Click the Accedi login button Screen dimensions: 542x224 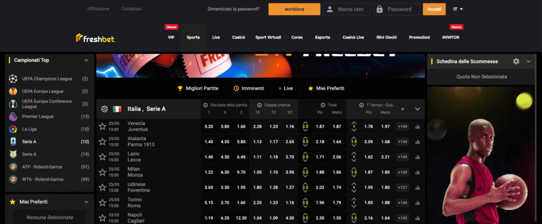(434, 10)
